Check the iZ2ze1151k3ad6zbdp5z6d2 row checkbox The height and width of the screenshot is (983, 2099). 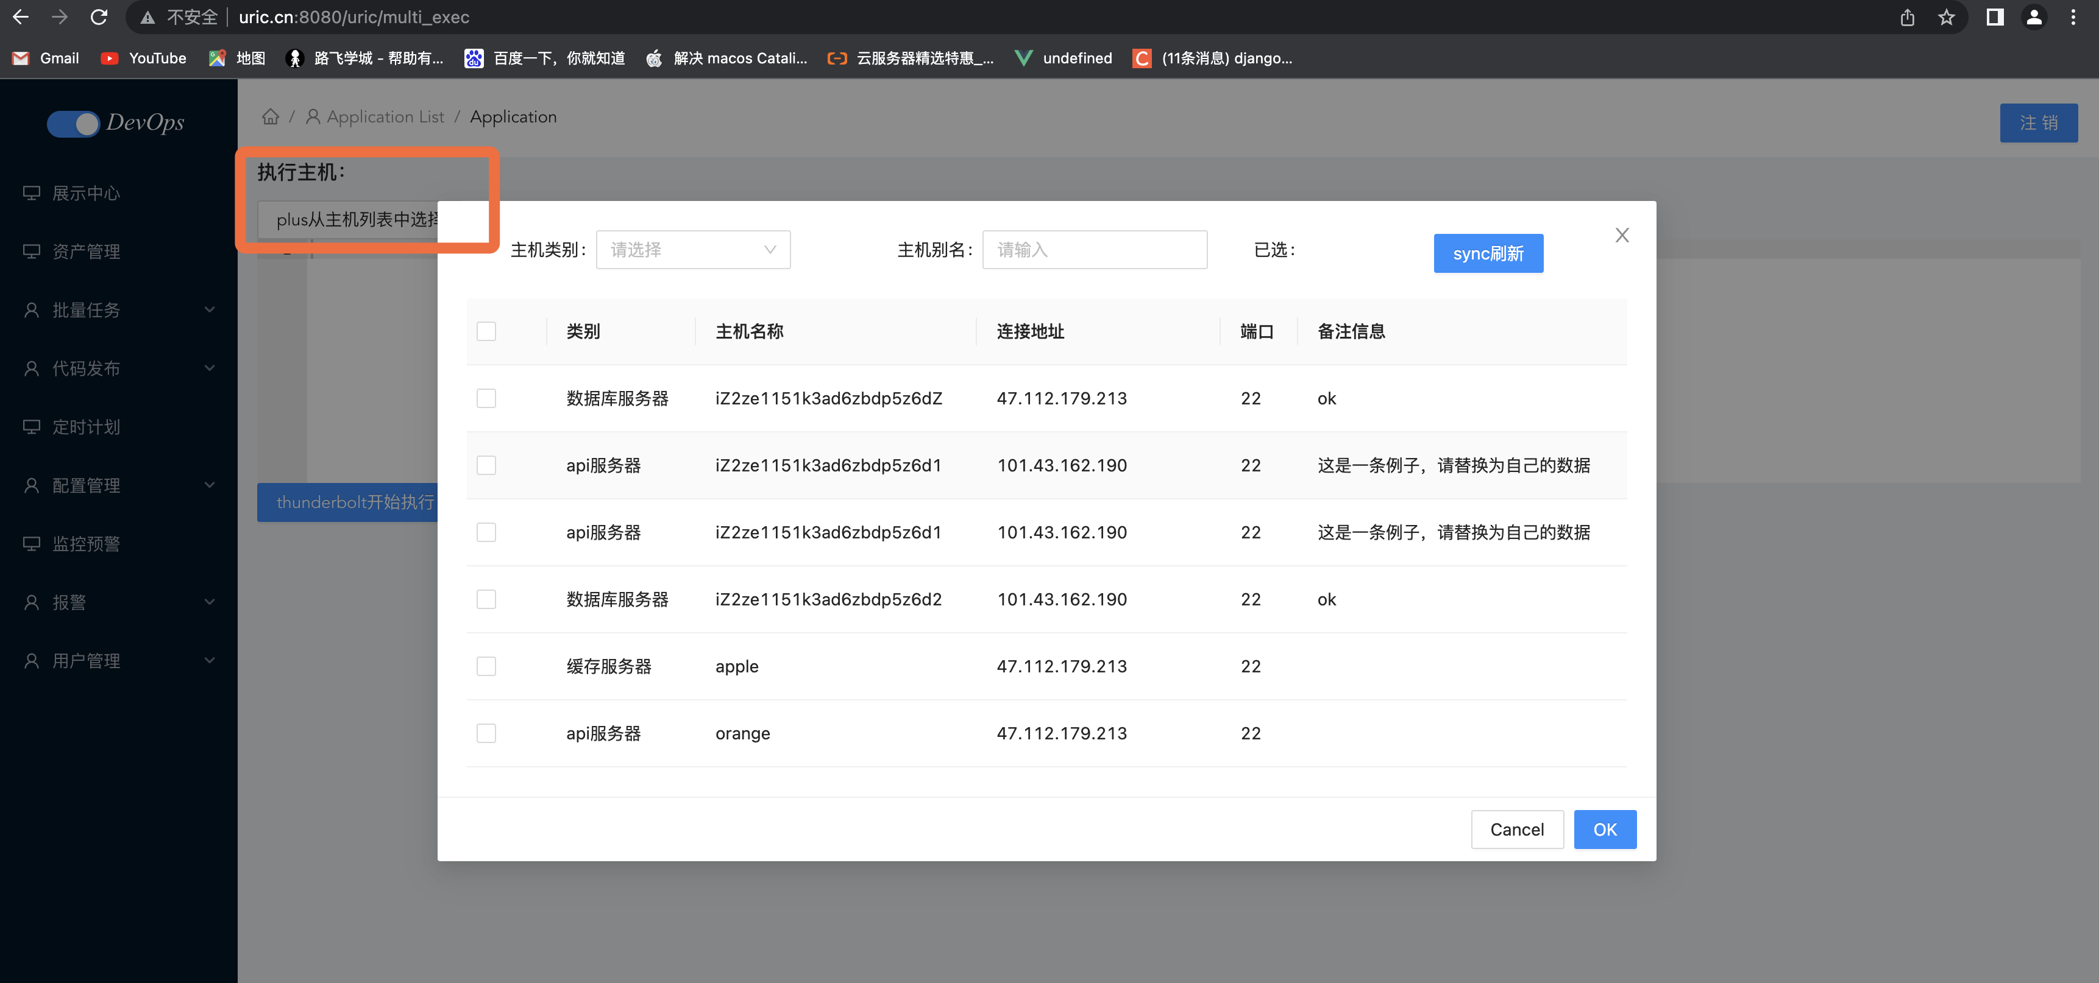coord(486,599)
